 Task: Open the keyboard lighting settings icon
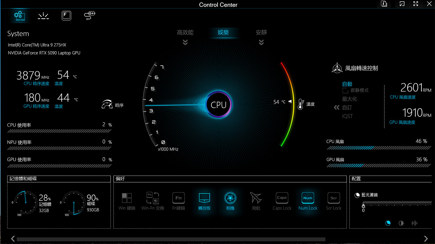coord(43,16)
